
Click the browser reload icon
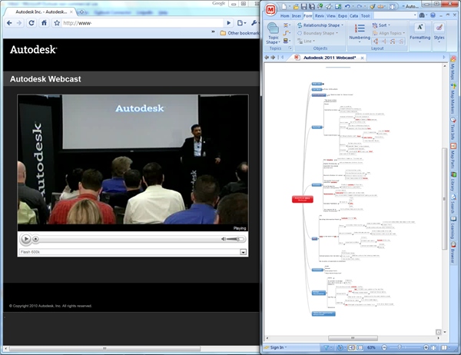click(x=32, y=22)
